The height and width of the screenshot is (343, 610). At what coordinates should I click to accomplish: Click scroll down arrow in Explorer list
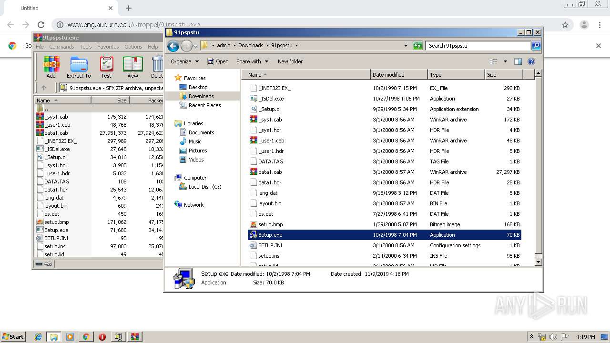coord(538,262)
